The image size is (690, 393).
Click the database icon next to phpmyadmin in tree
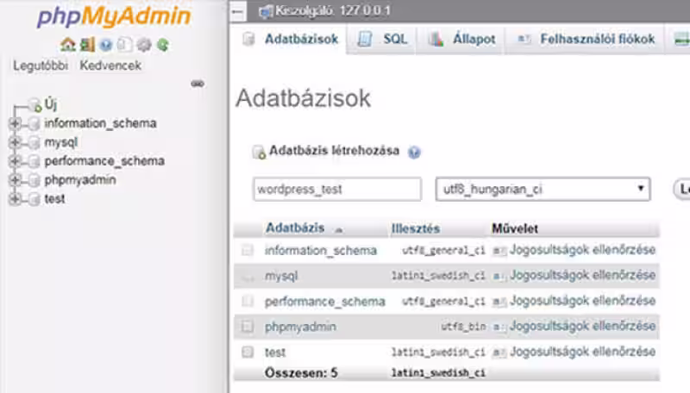click(34, 181)
